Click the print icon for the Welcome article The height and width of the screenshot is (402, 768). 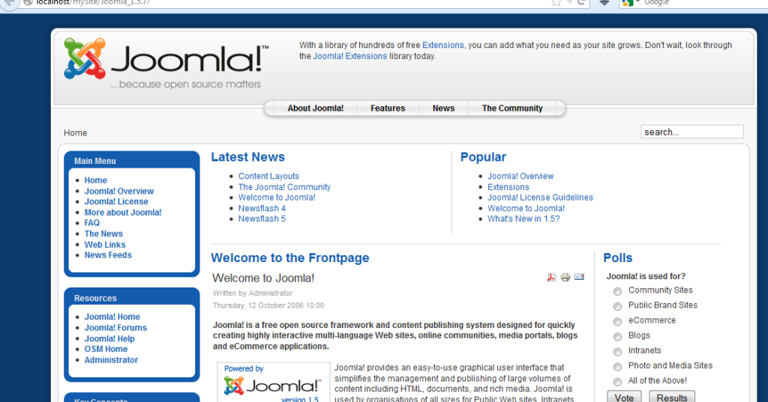(x=565, y=277)
